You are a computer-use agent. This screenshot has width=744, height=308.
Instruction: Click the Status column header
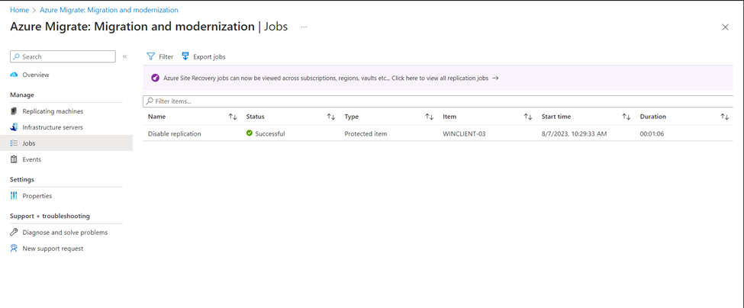(x=256, y=117)
